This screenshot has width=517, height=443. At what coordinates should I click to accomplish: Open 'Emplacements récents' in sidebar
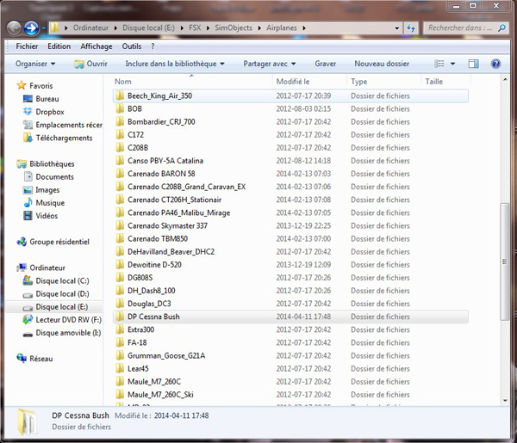click(x=69, y=125)
